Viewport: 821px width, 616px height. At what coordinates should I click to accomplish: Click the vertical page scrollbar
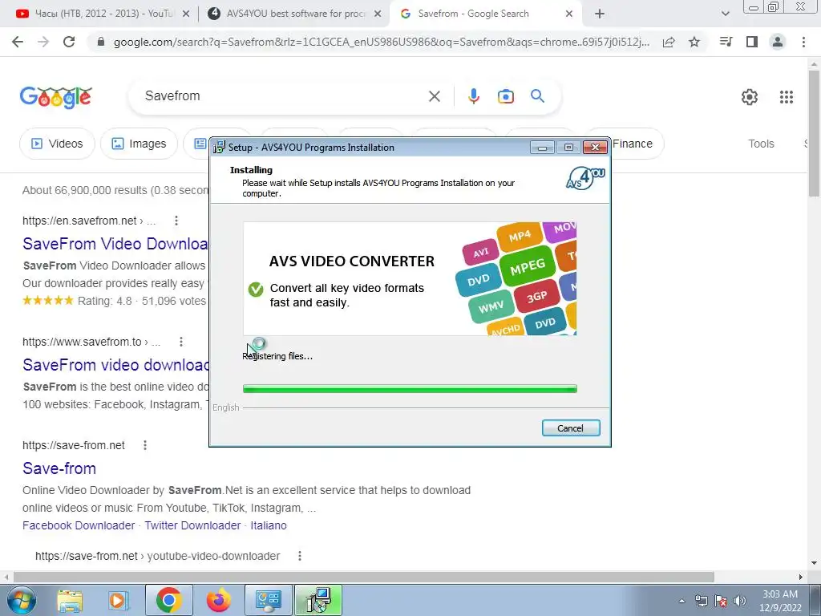pyautogui.click(x=814, y=134)
